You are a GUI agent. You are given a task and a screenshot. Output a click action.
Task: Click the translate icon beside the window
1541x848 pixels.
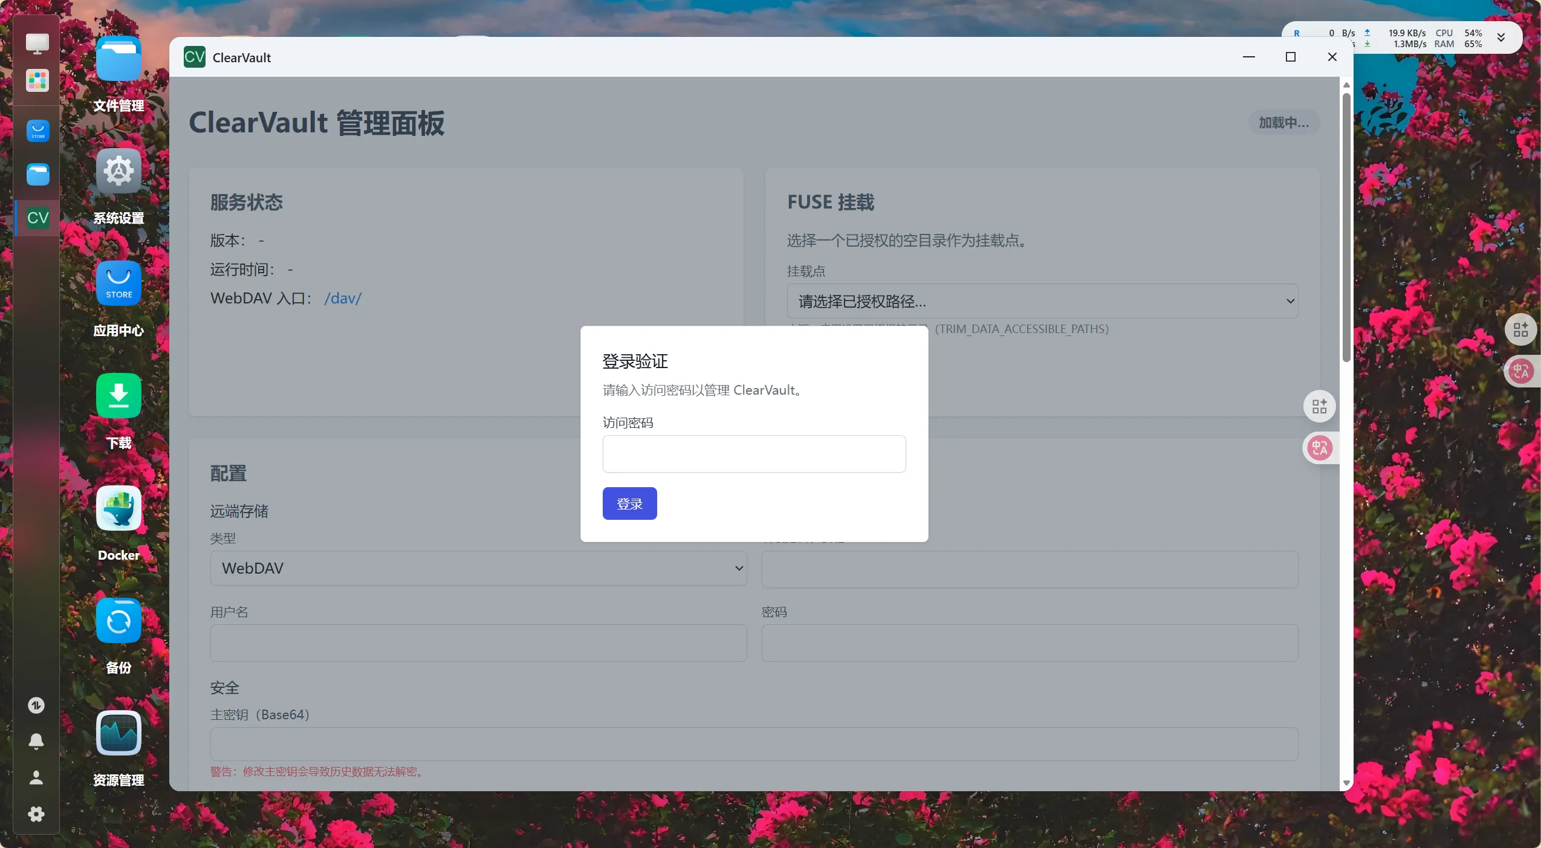[1319, 448]
